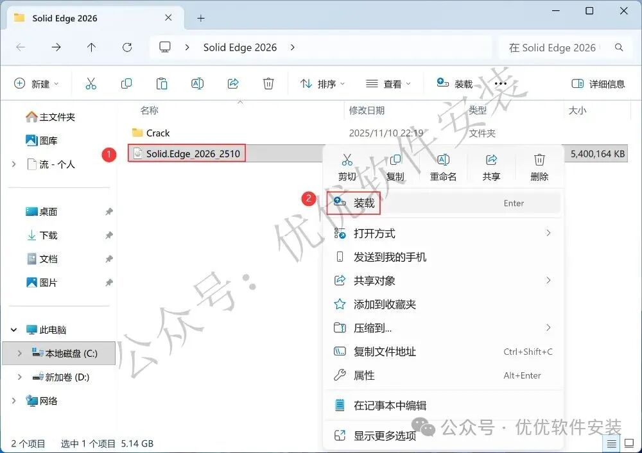Open 压缩到... submenu
The image size is (642, 453).
coord(444,328)
